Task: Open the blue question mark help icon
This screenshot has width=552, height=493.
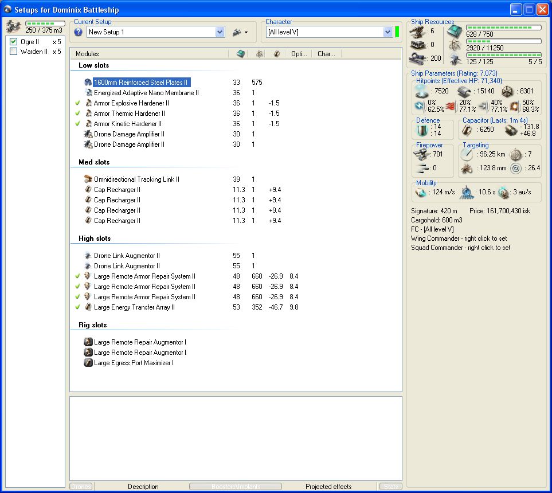Action: point(78,32)
